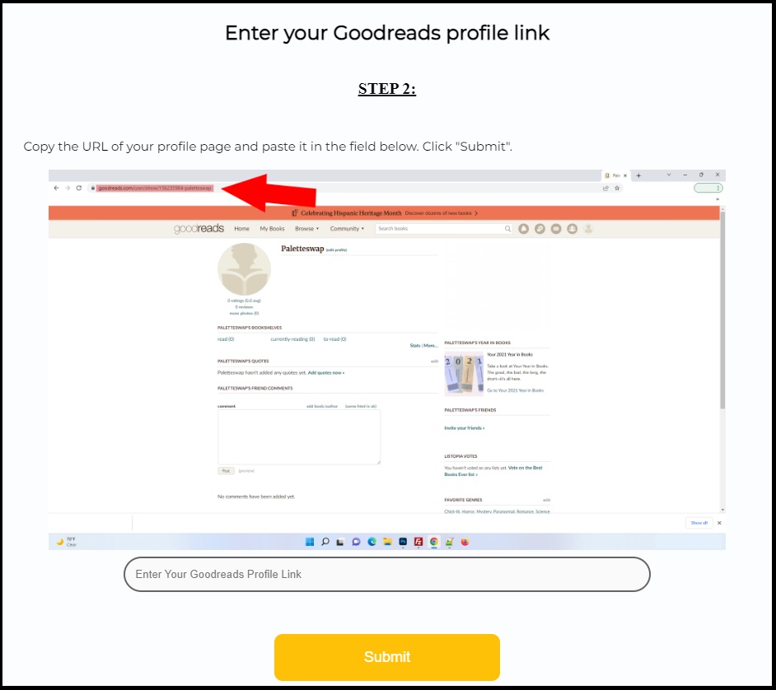
Task: Expand the Community dropdown menu
Action: pos(347,229)
